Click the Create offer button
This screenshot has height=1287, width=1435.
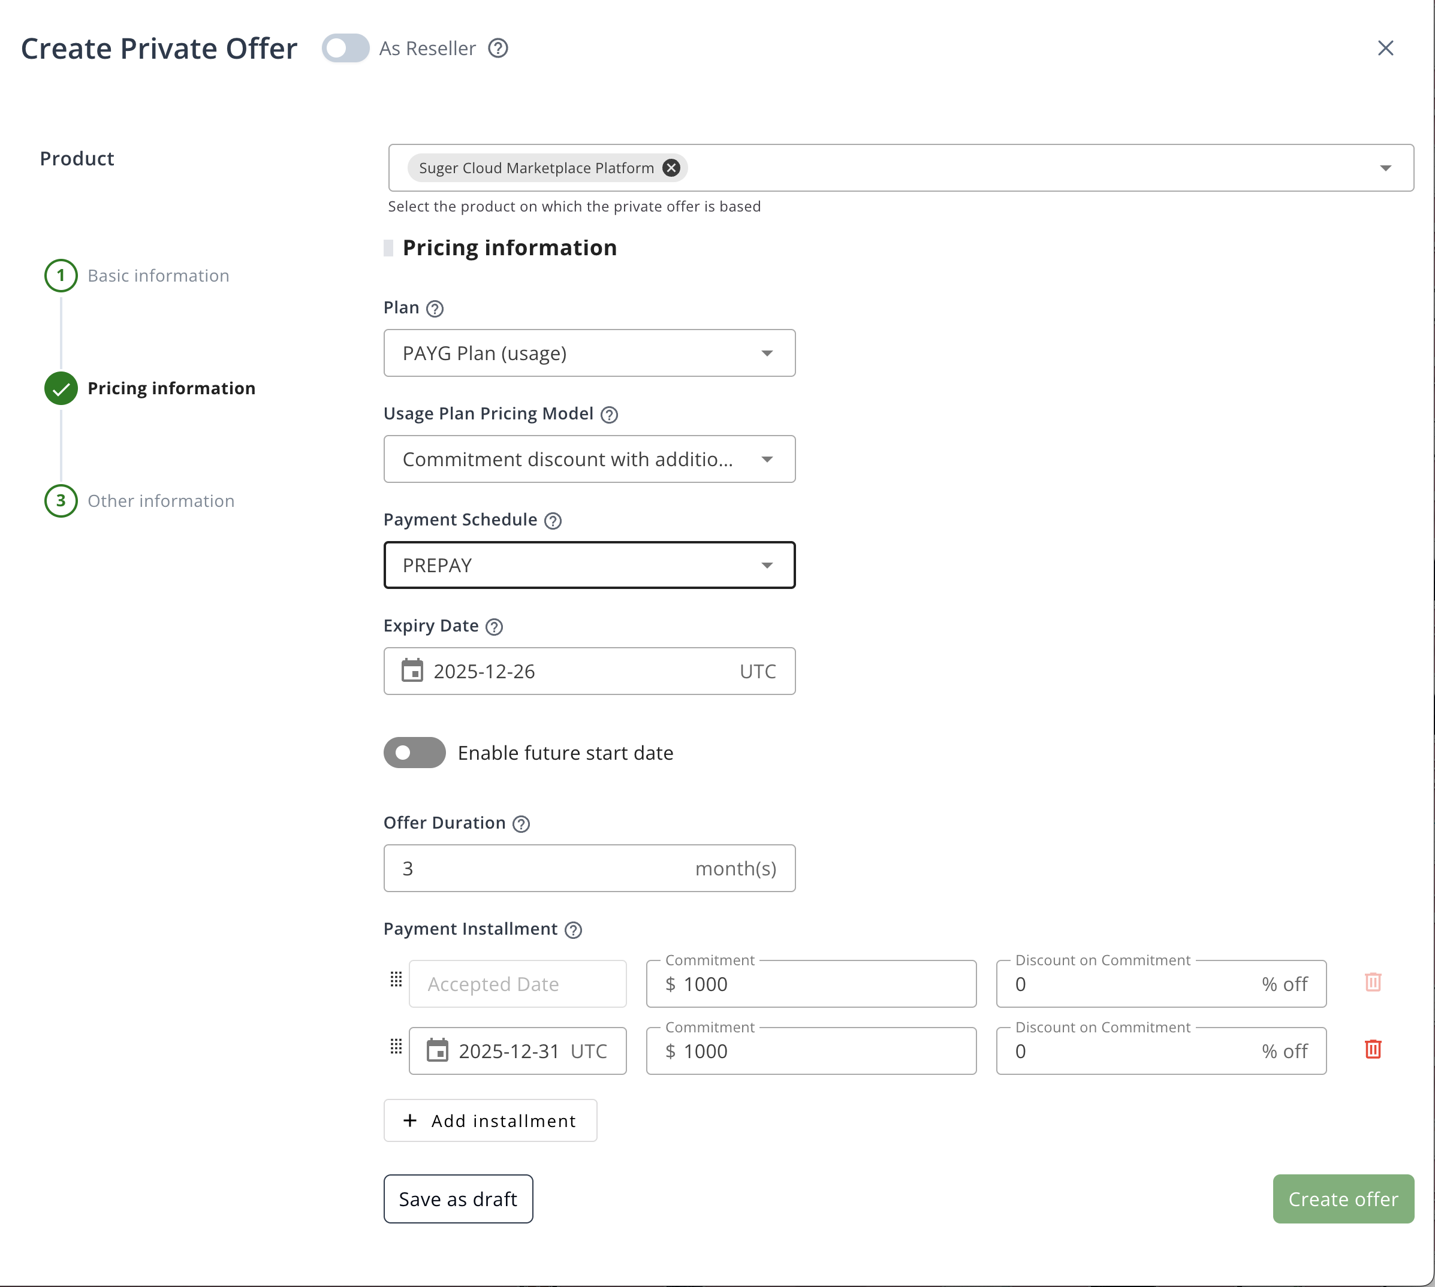pyautogui.click(x=1343, y=1198)
